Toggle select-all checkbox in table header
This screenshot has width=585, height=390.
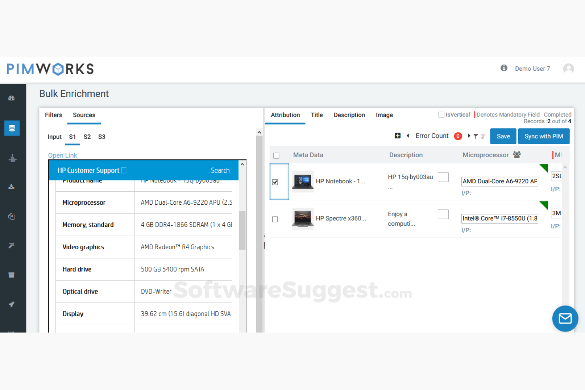(276, 156)
